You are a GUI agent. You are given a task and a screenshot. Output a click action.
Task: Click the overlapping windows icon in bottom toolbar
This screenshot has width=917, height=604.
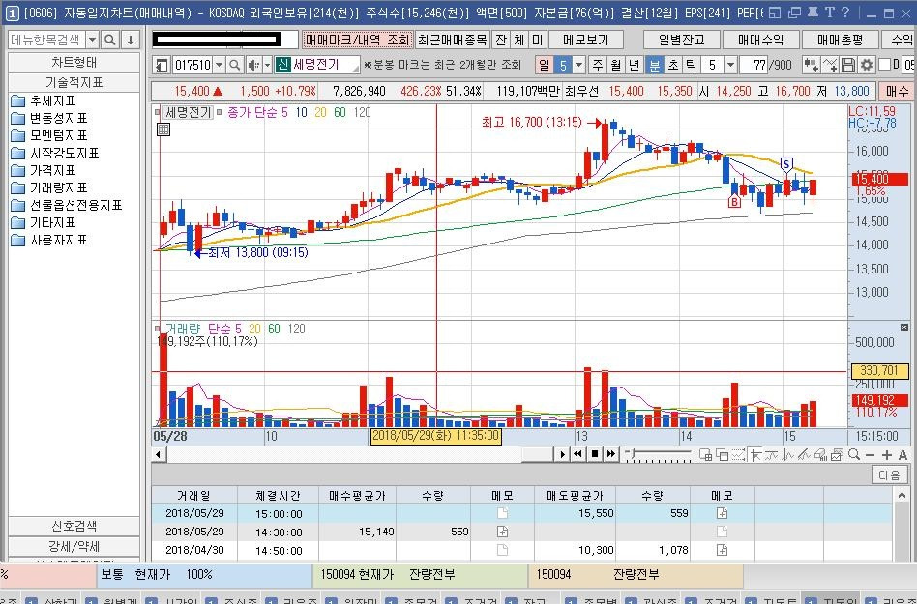[x=722, y=454]
